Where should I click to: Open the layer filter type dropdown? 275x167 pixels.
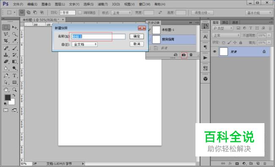(223, 28)
